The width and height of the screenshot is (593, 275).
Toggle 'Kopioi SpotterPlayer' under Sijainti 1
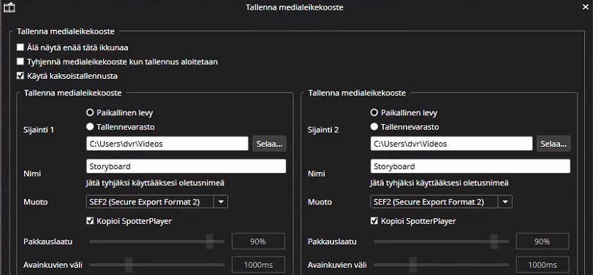click(x=90, y=221)
